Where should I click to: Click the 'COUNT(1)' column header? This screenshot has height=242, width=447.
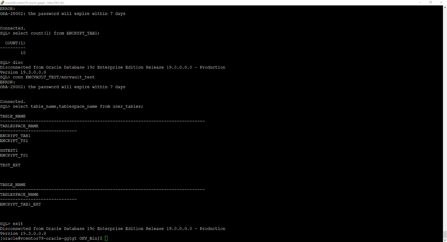click(x=15, y=43)
